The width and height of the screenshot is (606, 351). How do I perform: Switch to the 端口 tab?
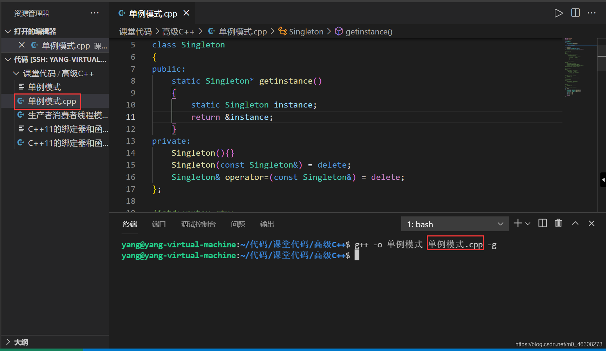(159, 224)
